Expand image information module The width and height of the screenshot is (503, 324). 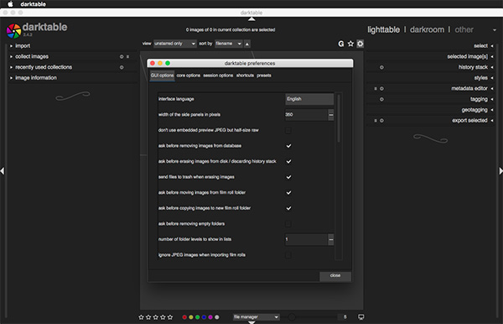click(x=35, y=78)
